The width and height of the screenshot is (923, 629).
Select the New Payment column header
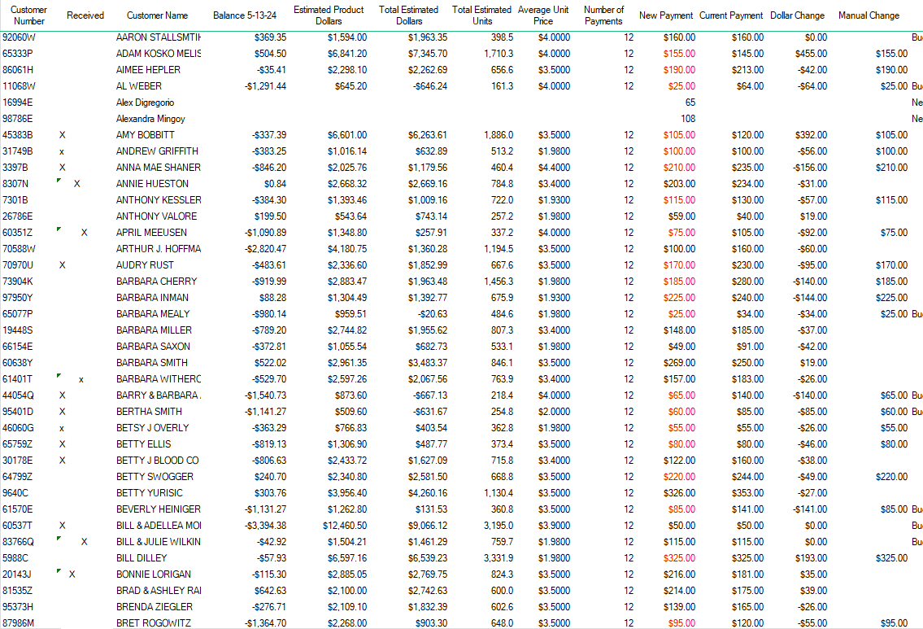666,15
